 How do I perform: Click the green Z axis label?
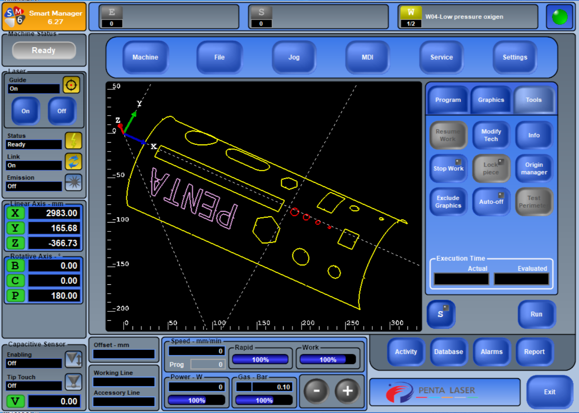coord(15,243)
